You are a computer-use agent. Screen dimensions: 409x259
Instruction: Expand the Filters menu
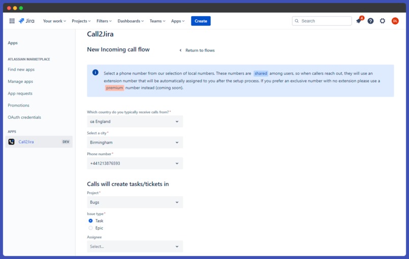click(104, 21)
